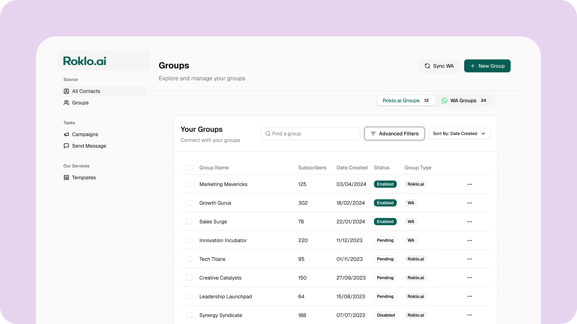The height and width of the screenshot is (324, 577).
Task: Click the date 18/02/2024
Action: pos(351,203)
